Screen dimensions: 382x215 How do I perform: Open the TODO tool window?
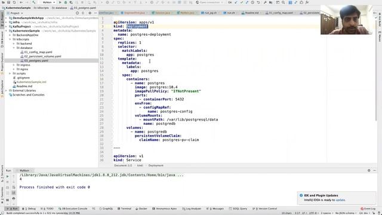tap(47, 208)
